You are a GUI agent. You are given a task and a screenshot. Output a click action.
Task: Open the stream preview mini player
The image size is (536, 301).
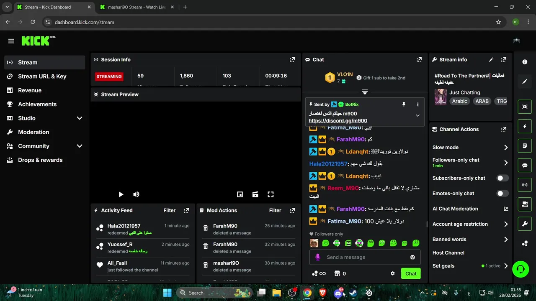click(240, 194)
